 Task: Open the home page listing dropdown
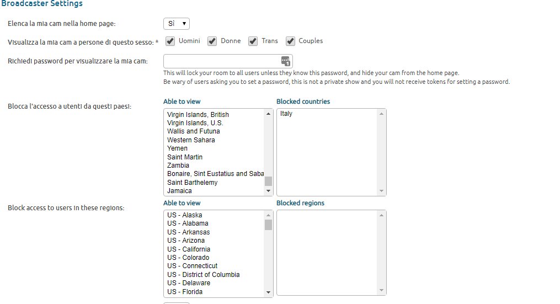(x=177, y=24)
